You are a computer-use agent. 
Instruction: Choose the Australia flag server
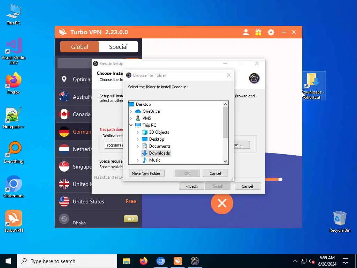[x=64, y=97]
